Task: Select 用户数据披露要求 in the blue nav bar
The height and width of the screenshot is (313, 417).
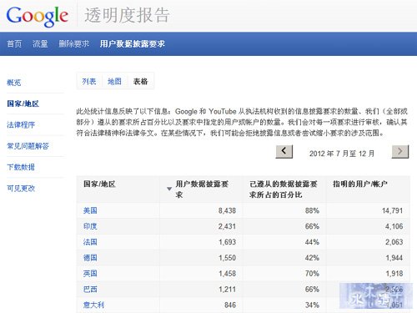Action: pos(133,43)
